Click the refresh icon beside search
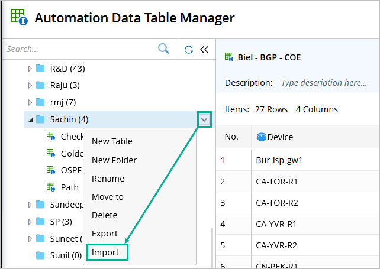The width and height of the screenshot is (380, 269). click(x=189, y=50)
